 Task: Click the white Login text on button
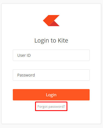pos(51,95)
